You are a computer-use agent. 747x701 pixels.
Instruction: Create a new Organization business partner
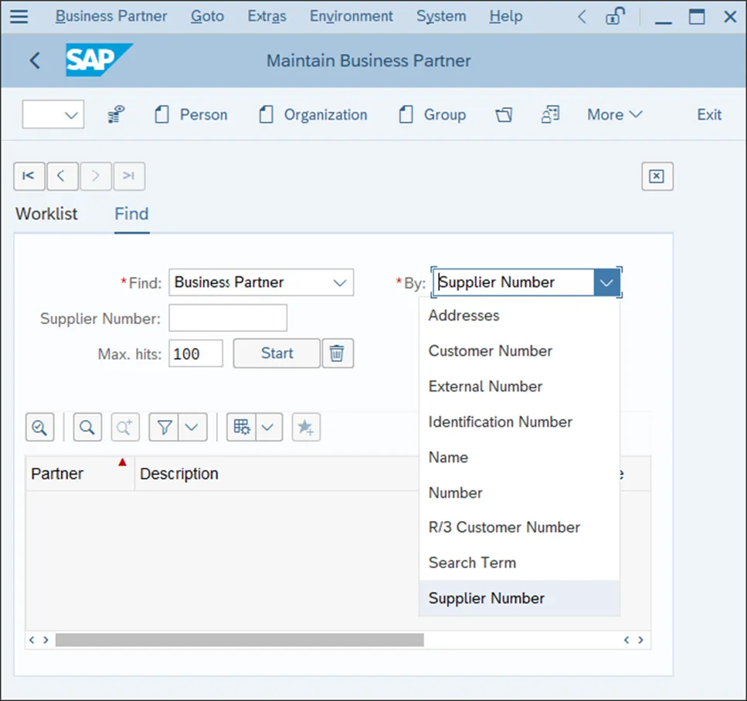coord(313,115)
